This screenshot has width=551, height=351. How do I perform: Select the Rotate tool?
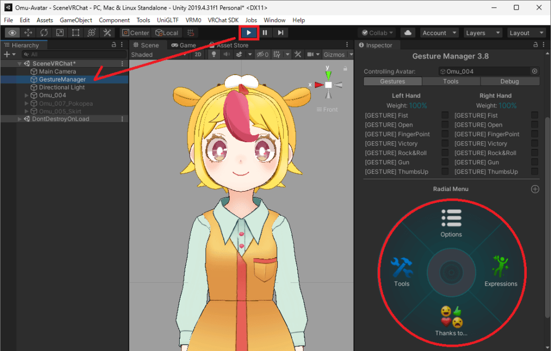[x=44, y=32]
